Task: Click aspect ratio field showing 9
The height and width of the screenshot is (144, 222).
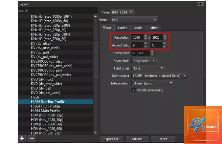Action: [x=138, y=45]
